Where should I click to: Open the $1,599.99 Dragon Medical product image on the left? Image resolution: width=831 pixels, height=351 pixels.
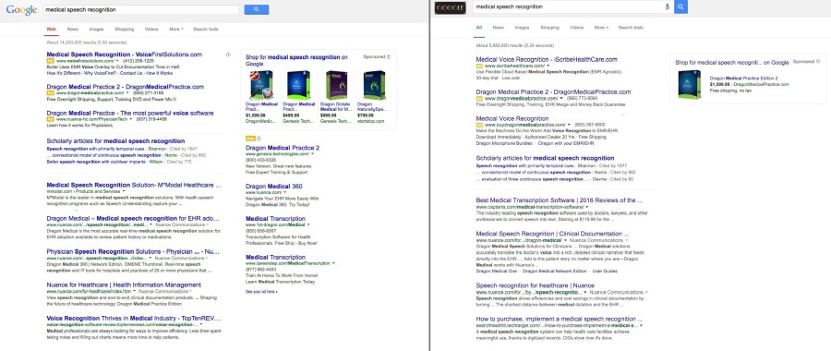(x=260, y=85)
